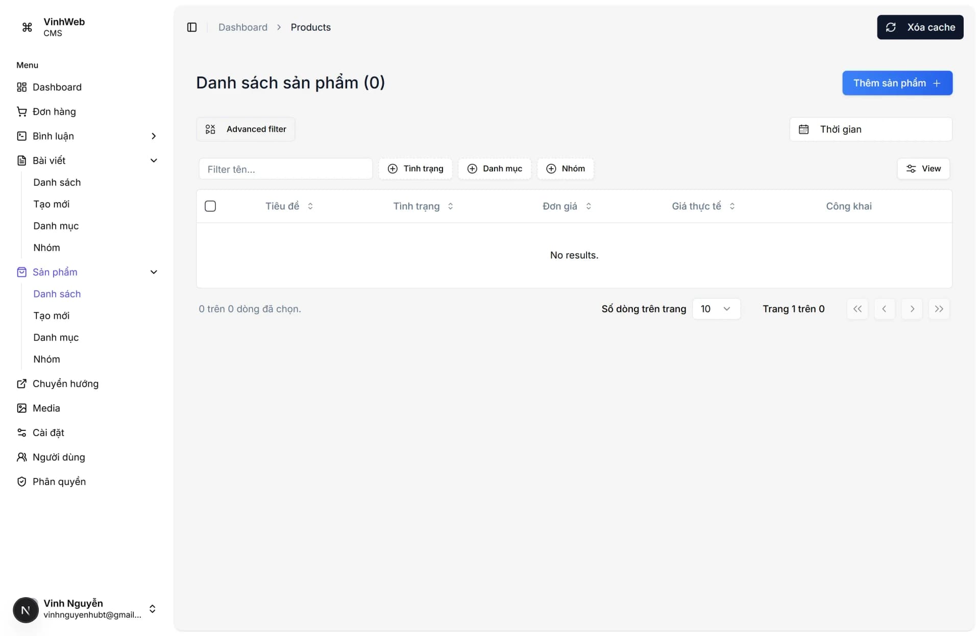Click the sidebar collapse panel icon
This screenshot has width=980, height=636.
(x=192, y=27)
